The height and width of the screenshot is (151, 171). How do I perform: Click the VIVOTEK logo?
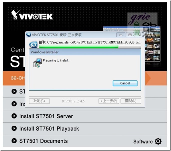coord(32,15)
